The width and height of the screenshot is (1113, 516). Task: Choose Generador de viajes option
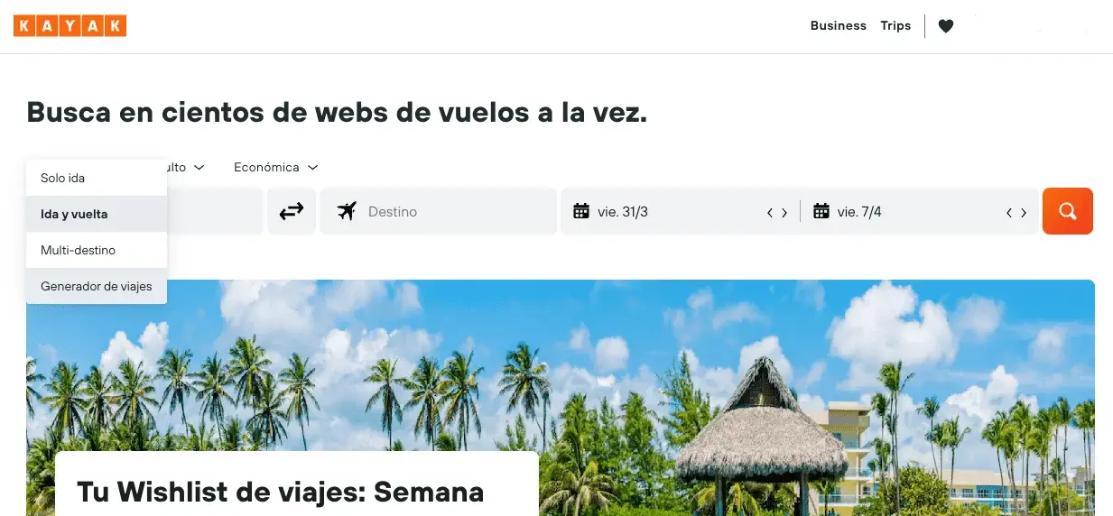pyautogui.click(x=97, y=286)
